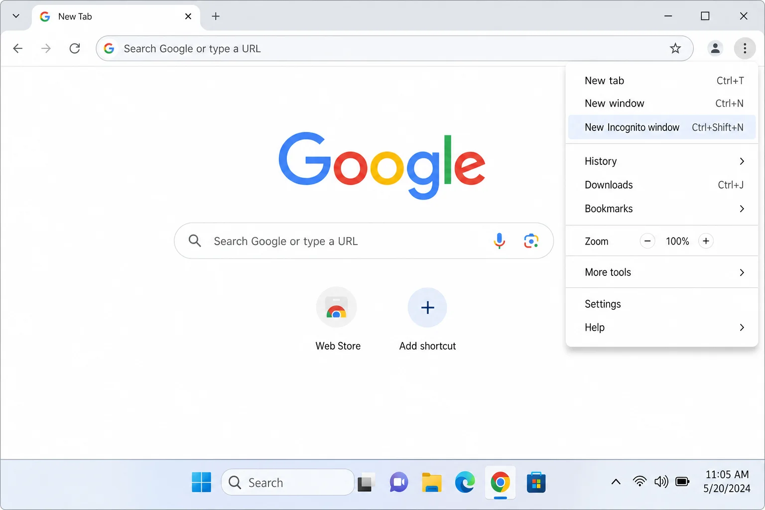Click the forward navigation arrow
The image size is (765, 510).
pos(46,48)
